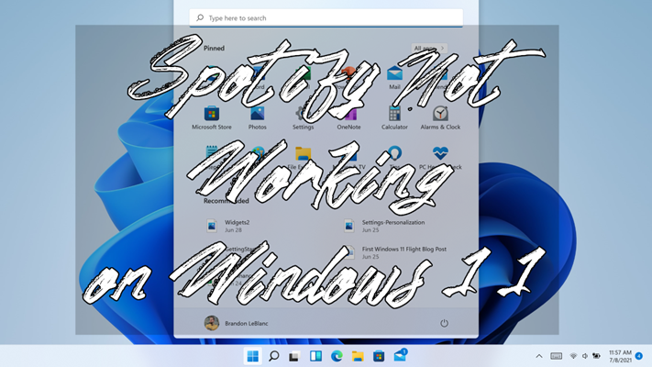The width and height of the screenshot is (652, 367).
Task: Open File Explorer from the taskbar
Action: 358,356
